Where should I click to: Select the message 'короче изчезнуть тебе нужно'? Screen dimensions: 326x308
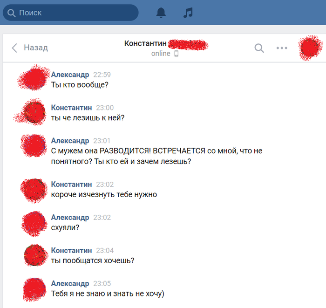point(104,194)
